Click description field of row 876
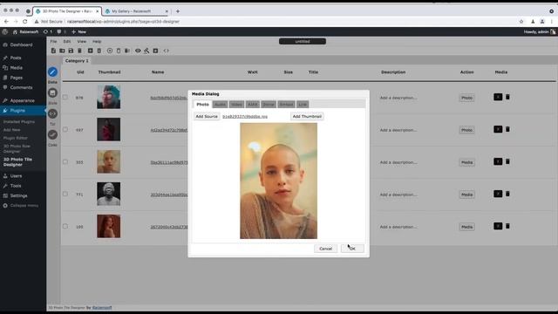This screenshot has width=558, height=314. coord(398,98)
